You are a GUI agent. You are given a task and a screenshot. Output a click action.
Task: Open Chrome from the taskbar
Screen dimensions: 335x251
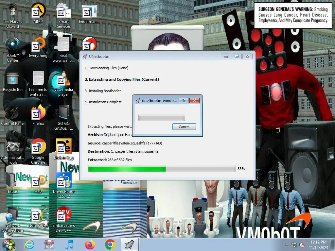[110, 245]
